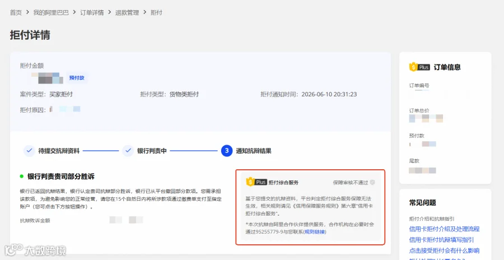Select the 通知抗辩结果 step label

pyautogui.click(x=254, y=151)
